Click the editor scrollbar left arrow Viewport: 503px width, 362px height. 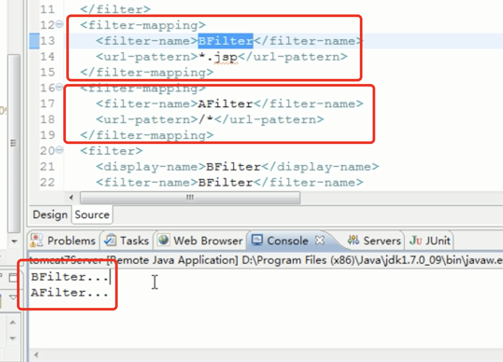pos(71,197)
